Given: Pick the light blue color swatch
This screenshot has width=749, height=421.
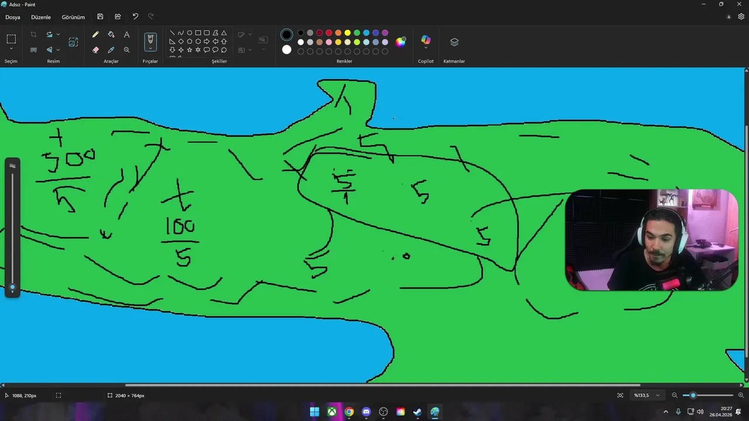Looking at the screenshot, I should coord(366,33).
